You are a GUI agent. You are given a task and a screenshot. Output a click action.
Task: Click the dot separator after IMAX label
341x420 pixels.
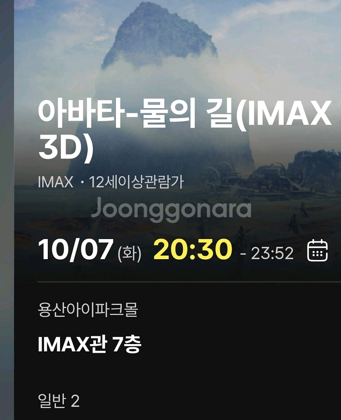(x=82, y=183)
